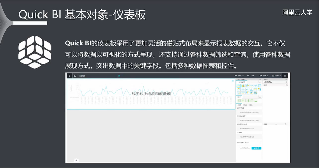This screenshot has width=319, height=168.
Task: Select the image control icon
Action: pos(256,101)
